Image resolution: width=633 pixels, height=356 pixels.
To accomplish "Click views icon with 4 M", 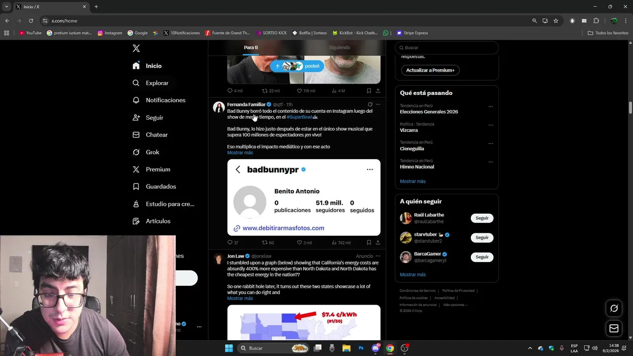I will click(334, 91).
